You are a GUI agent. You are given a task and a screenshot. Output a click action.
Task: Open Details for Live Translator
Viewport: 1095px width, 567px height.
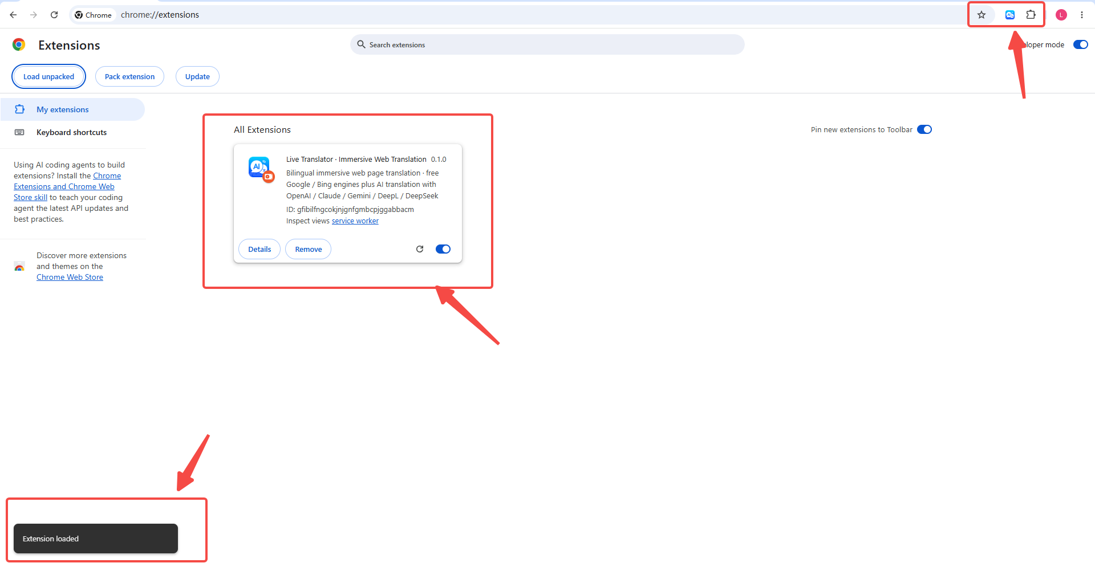(259, 249)
